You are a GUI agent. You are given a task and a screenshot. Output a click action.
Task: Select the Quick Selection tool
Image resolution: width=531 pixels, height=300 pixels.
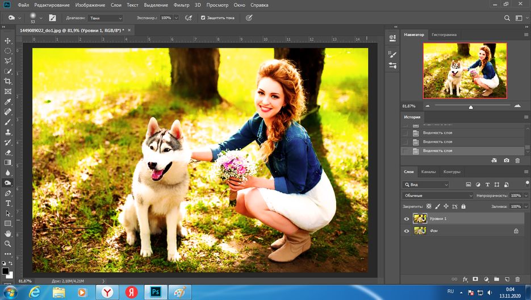point(7,71)
